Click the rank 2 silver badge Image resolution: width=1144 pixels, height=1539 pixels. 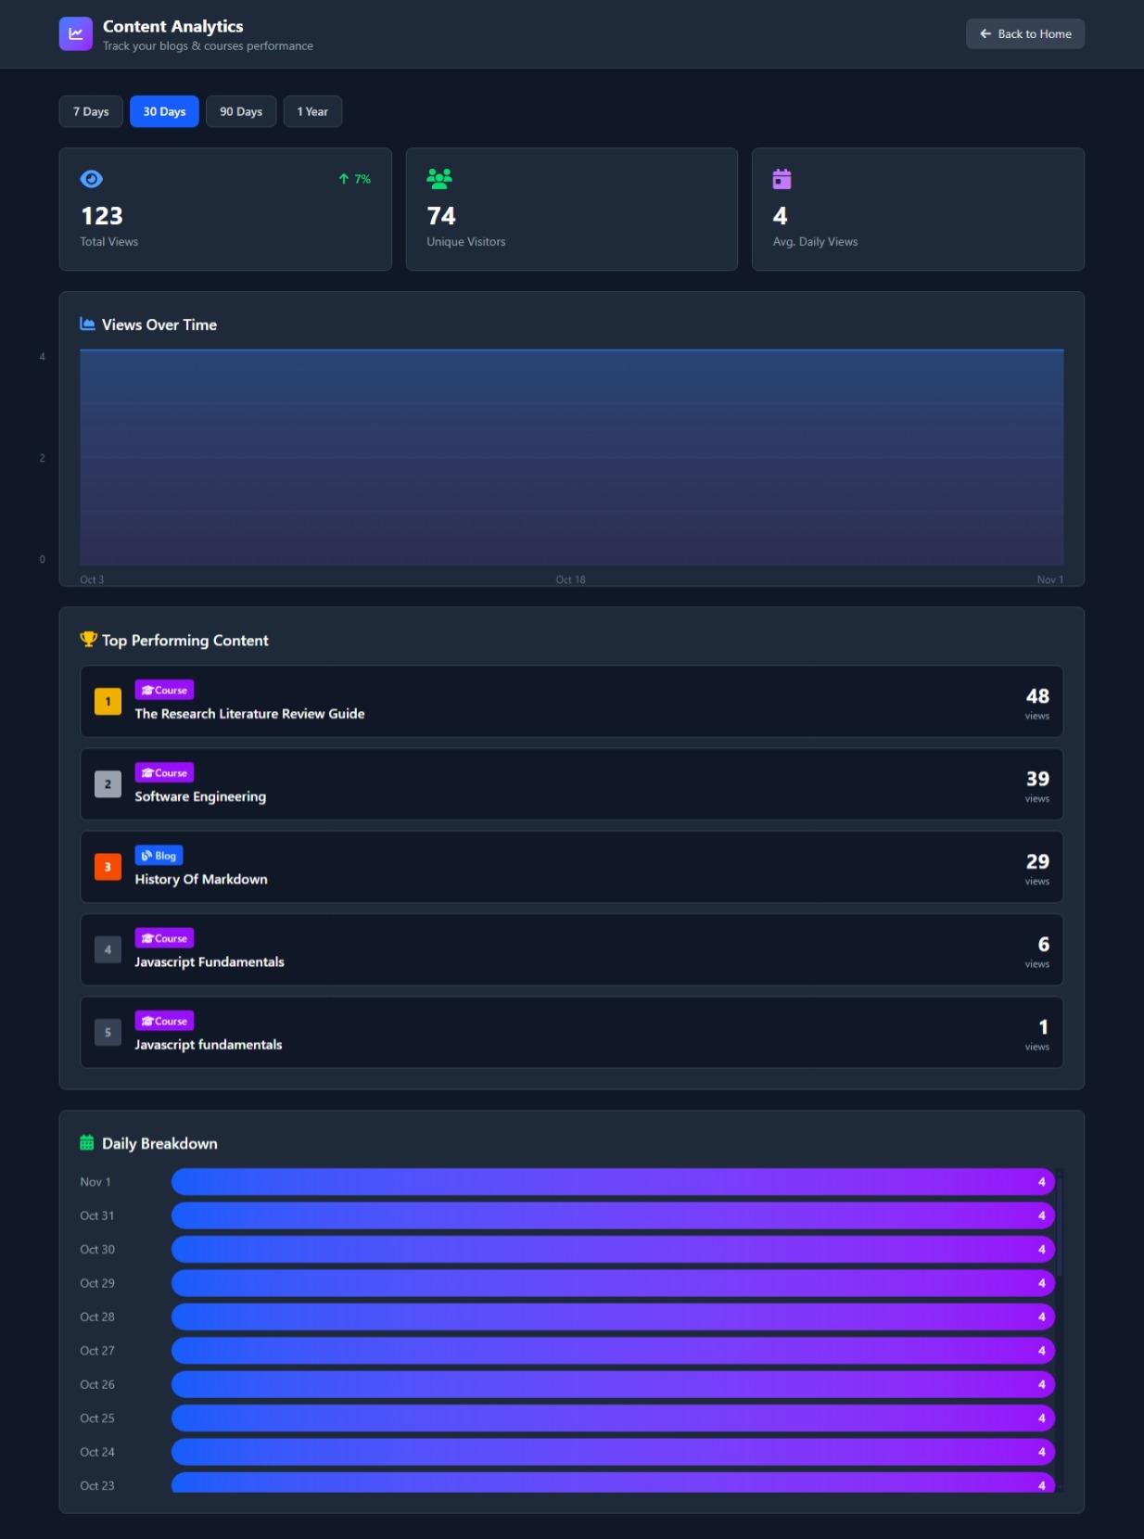(x=108, y=784)
